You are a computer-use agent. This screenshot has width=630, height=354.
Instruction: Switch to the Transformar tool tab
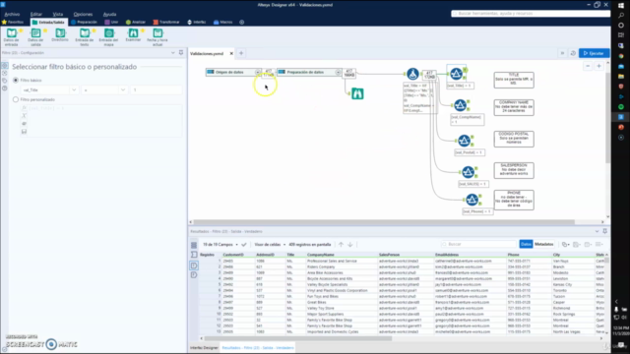[166, 22]
